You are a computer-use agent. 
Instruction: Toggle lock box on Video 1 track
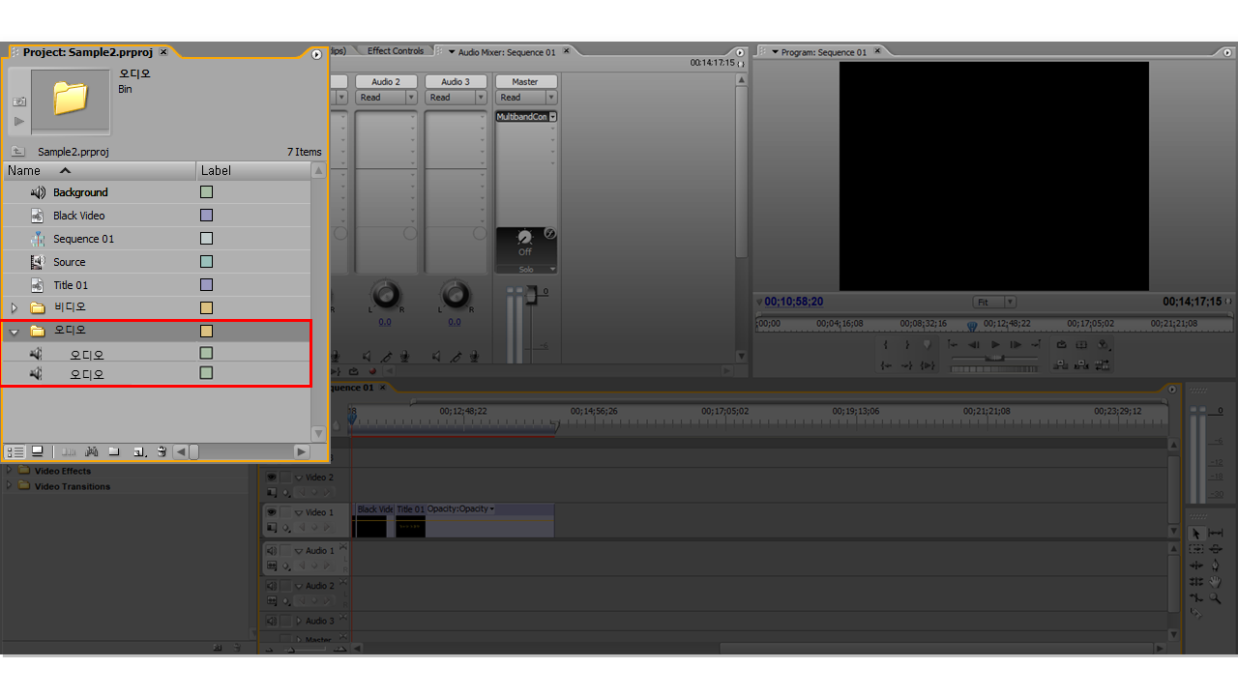click(285, 512)
